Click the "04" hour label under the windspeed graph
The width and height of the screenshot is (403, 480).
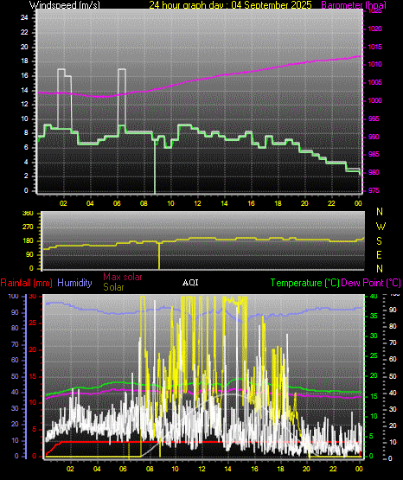(90, 203)
